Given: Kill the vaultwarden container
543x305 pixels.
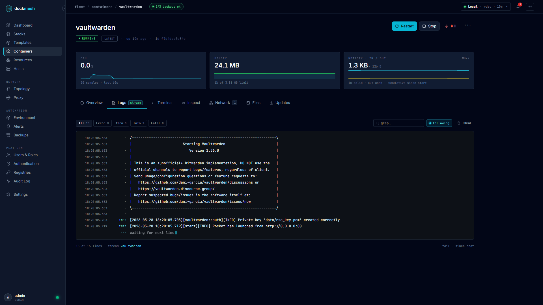Looking at the screenshot, I should coord(451,26).
